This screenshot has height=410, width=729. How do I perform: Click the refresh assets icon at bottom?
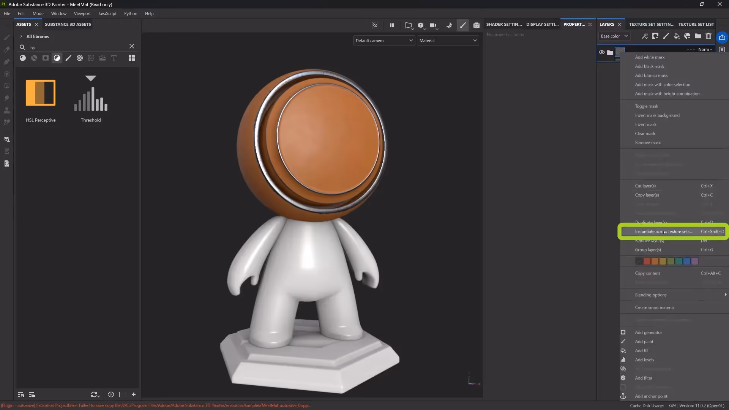pos(95,395)
